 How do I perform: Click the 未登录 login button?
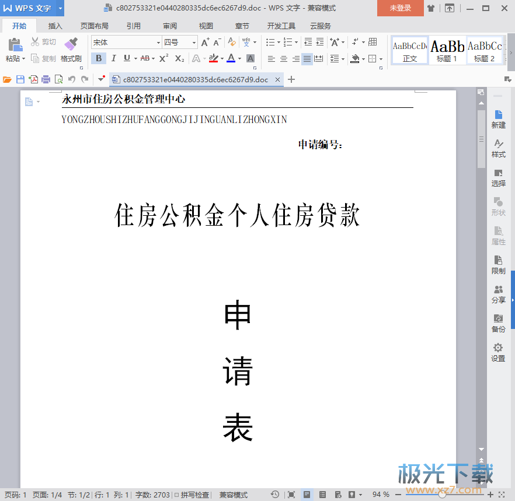tap(400, 8)
